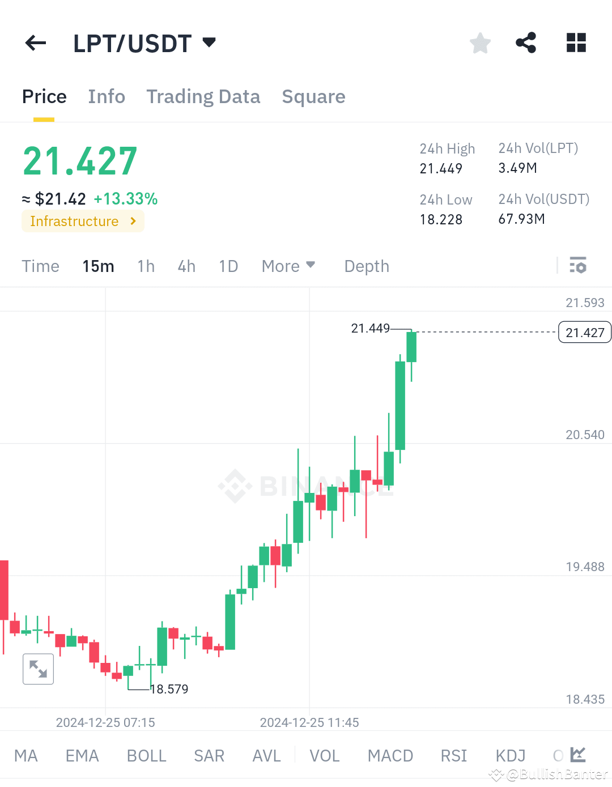612x787 pixels.
Task: Enable the MACD indicator
Action: [x=390, y=756]
